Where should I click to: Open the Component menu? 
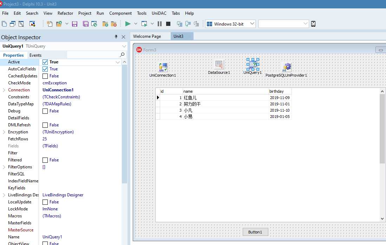(120, 13)
